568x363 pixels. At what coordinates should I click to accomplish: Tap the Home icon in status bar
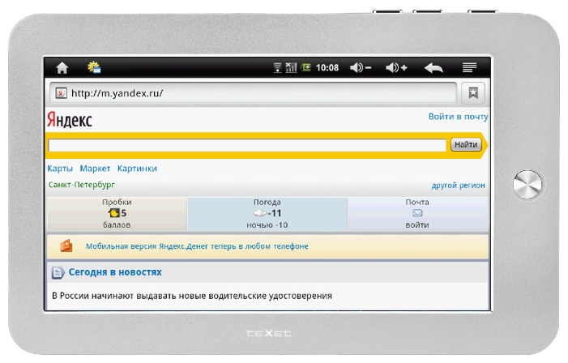[62, 68]
